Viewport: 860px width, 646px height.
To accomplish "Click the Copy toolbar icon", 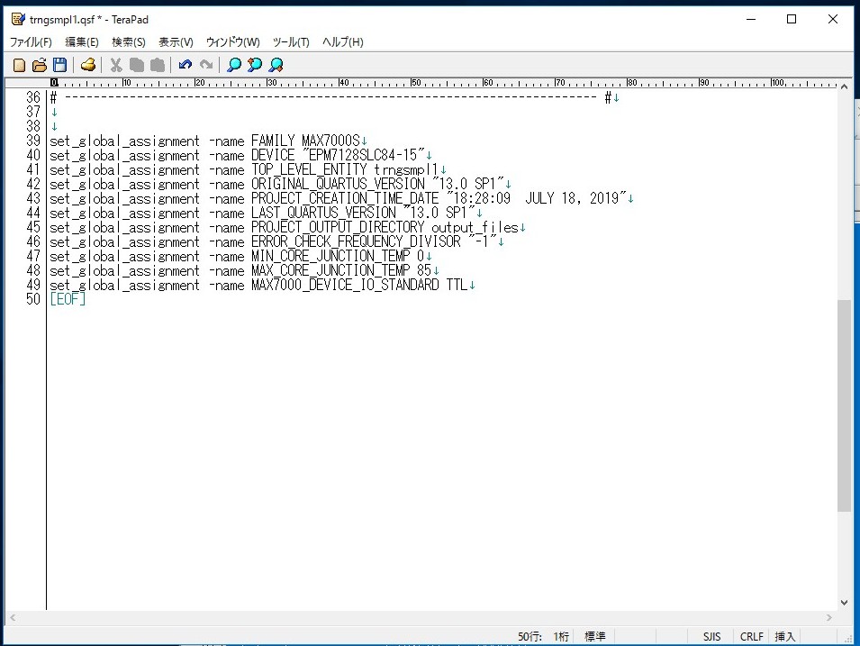I will coord(137,65).
